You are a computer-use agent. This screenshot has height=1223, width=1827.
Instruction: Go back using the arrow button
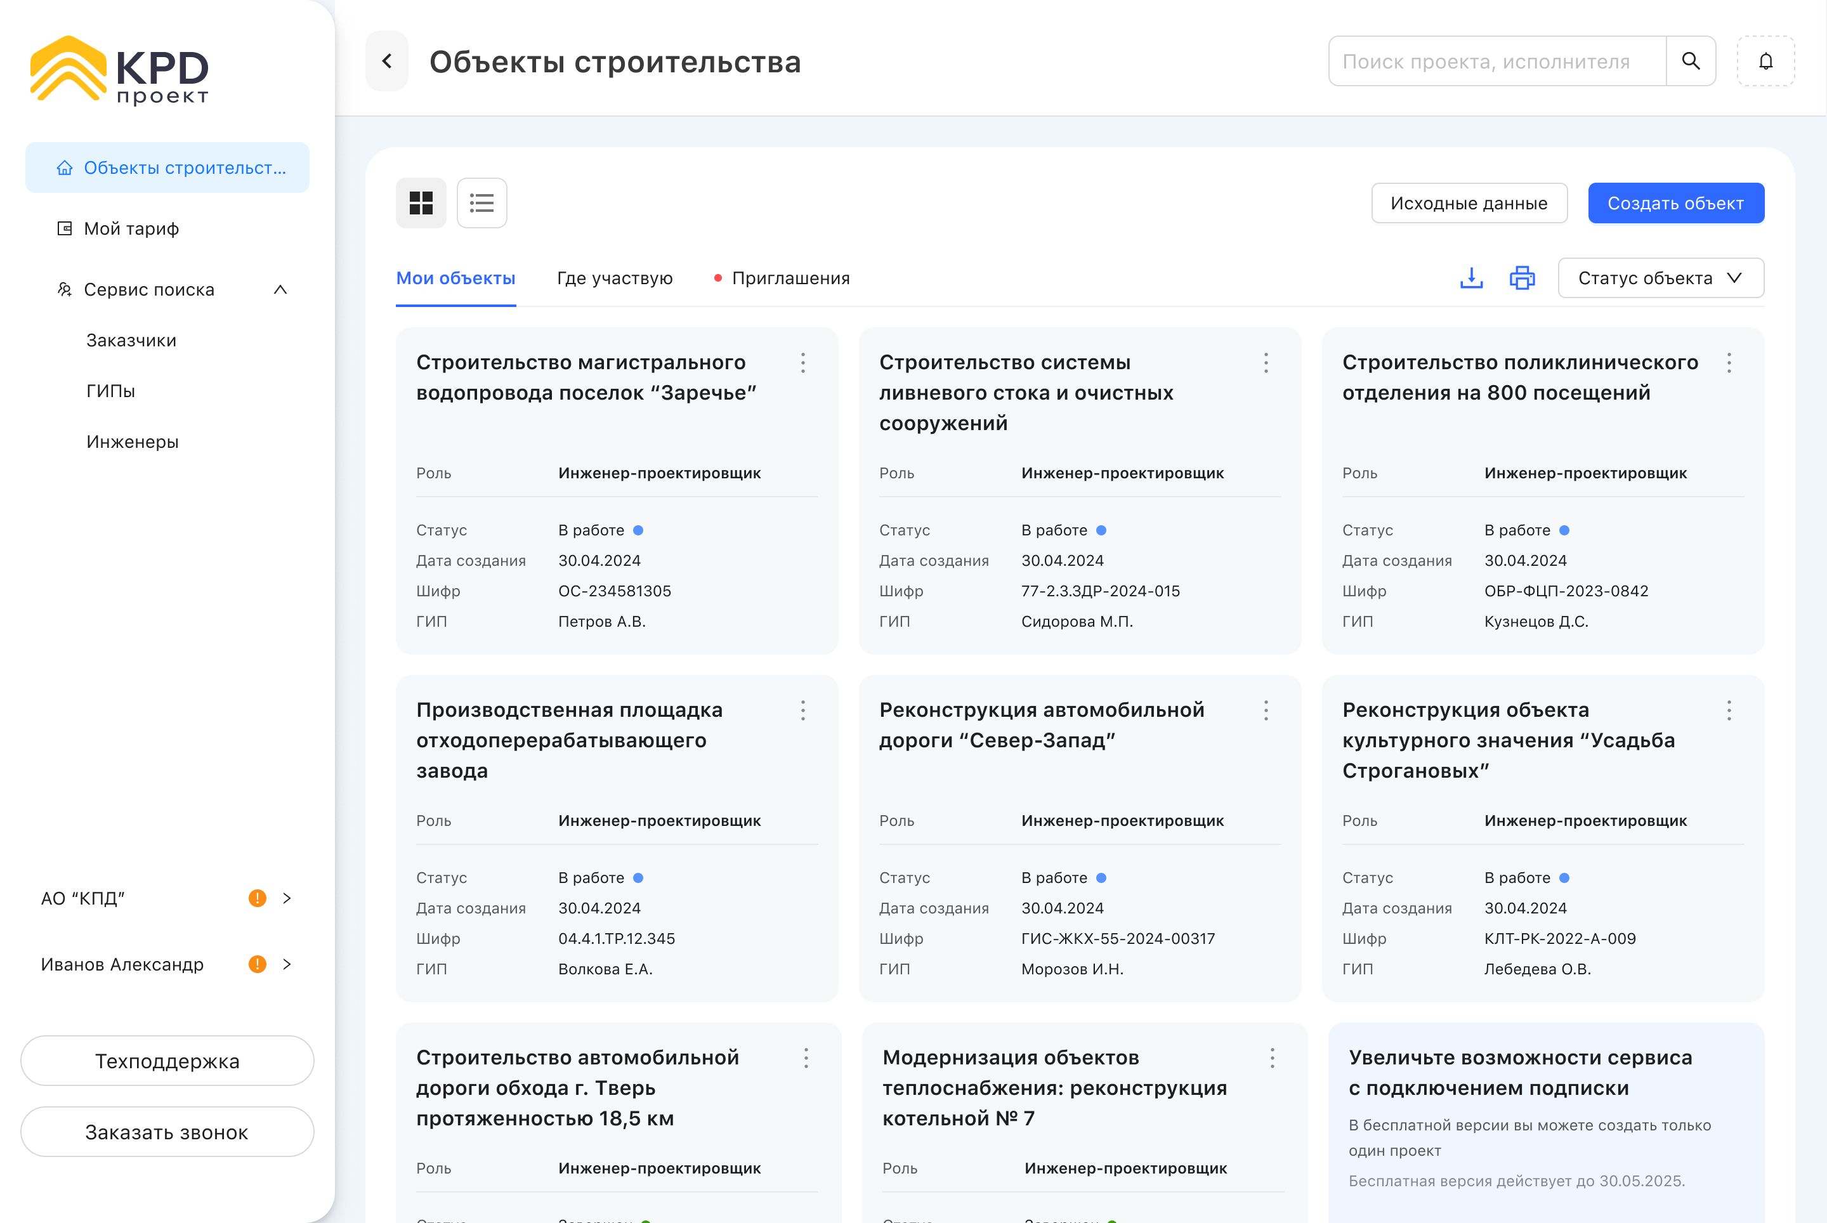[387, 61]
